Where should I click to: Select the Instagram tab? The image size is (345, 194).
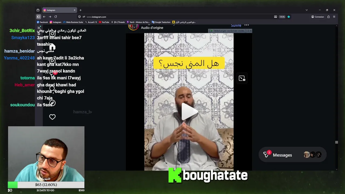60,10
